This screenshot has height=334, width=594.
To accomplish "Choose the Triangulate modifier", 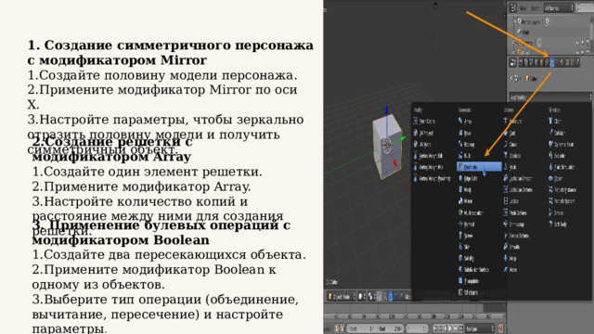I will pyautogui.click(x=469, y=281).
